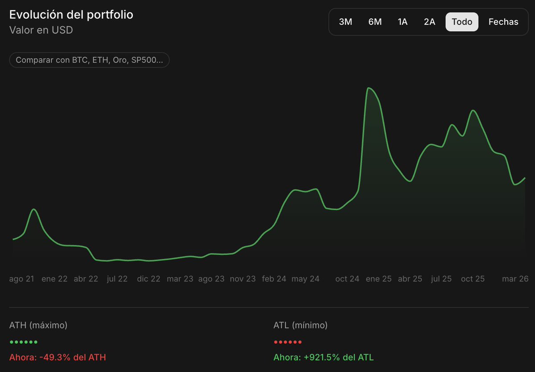Reveal the hidden ATL minimum value
The image size is (535, 372).
pos(286,342)
